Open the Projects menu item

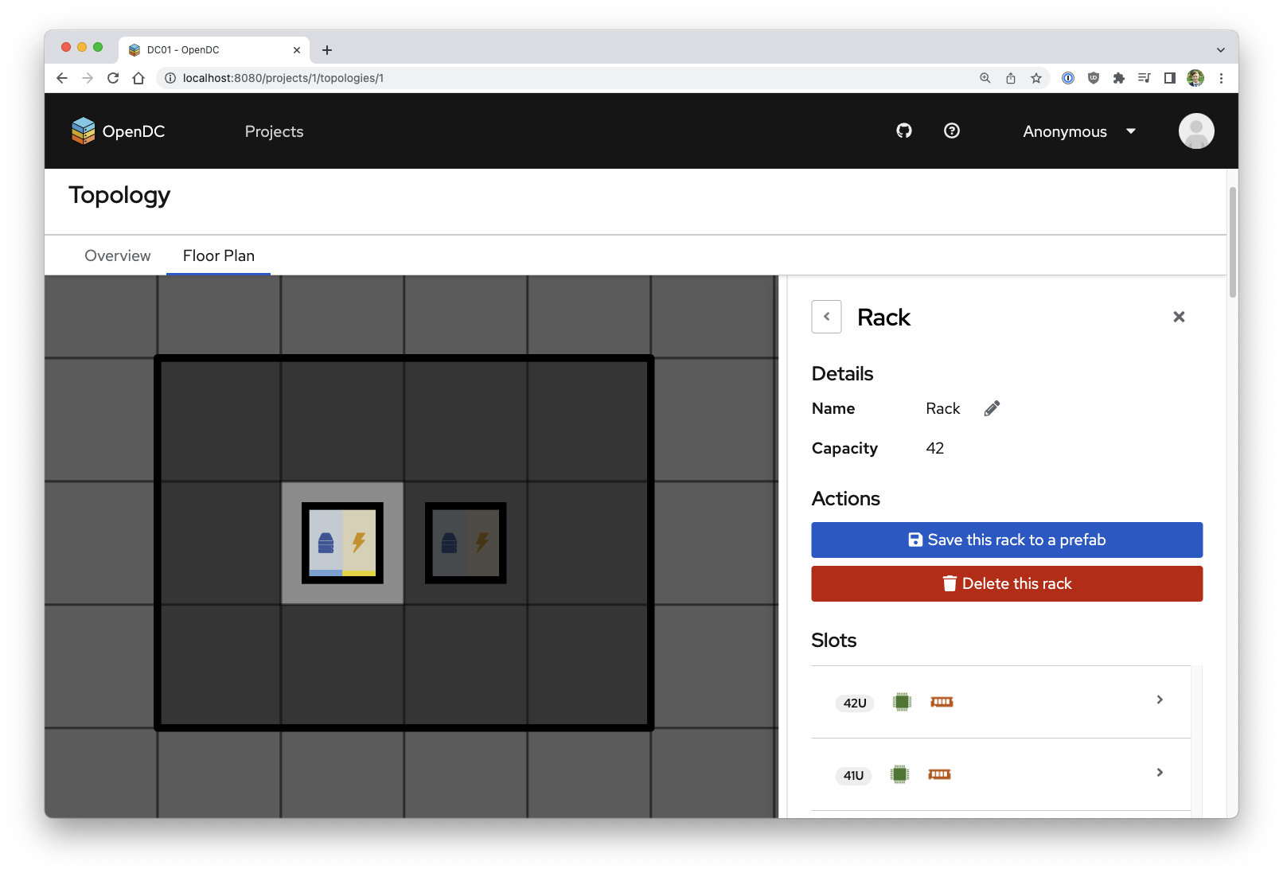274,131
